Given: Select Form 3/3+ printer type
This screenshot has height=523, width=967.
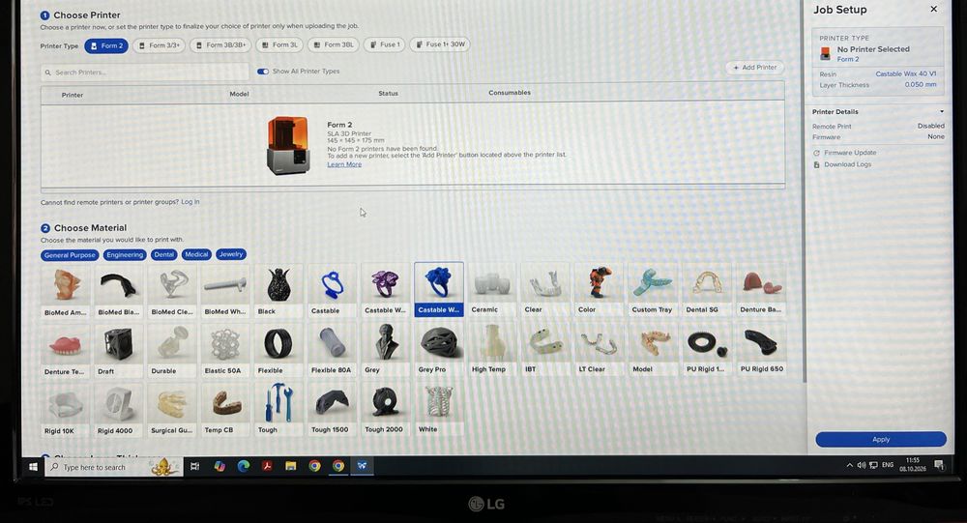Looking at the screenshot, I should click(159, 45).
